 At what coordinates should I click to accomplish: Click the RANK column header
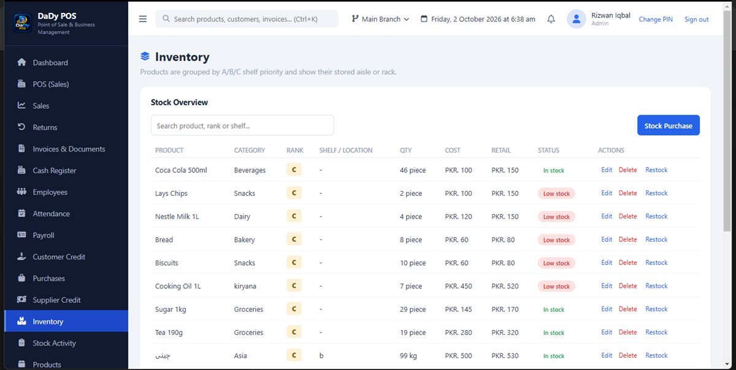[295, 150]
